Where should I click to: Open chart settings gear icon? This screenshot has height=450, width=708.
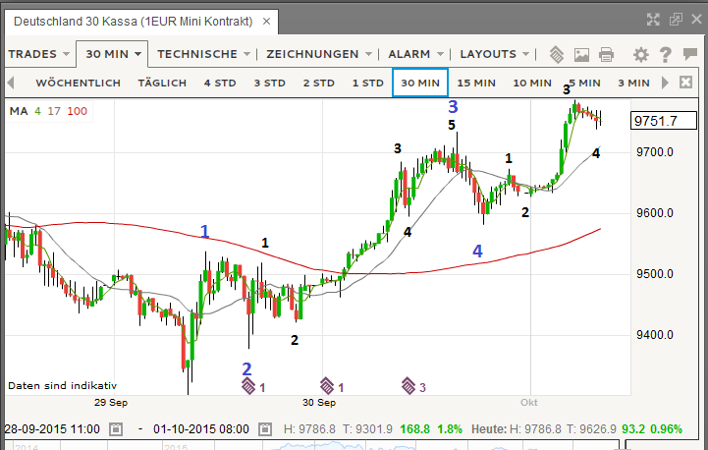click(640, 54)
